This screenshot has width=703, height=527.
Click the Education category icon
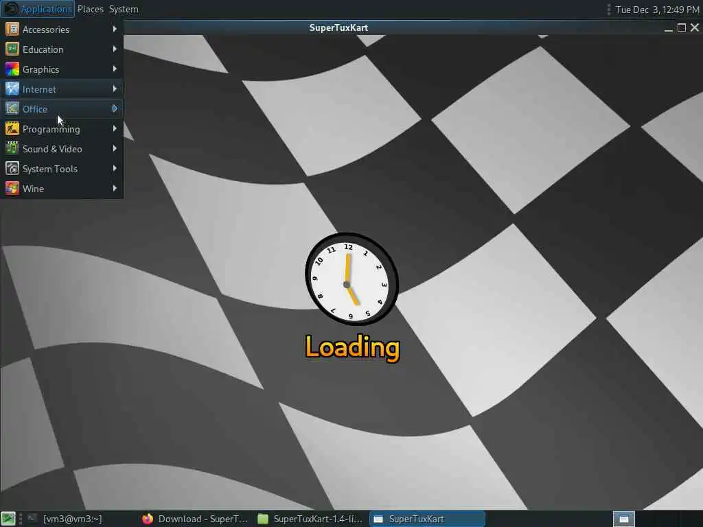tap(12, 49)
